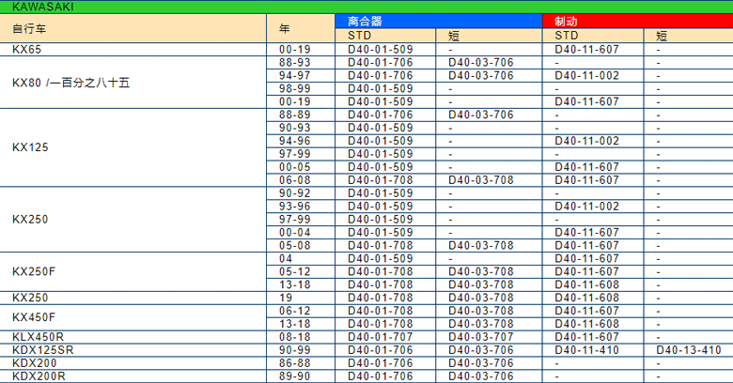Viewport: 733px width, 383px height.
Task: Select year range 88-93
Action: pos(295,62)
